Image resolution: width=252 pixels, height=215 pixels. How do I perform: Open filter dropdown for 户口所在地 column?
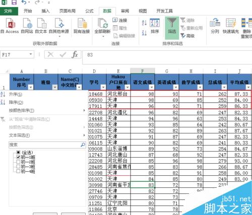[x=128, y=87]
